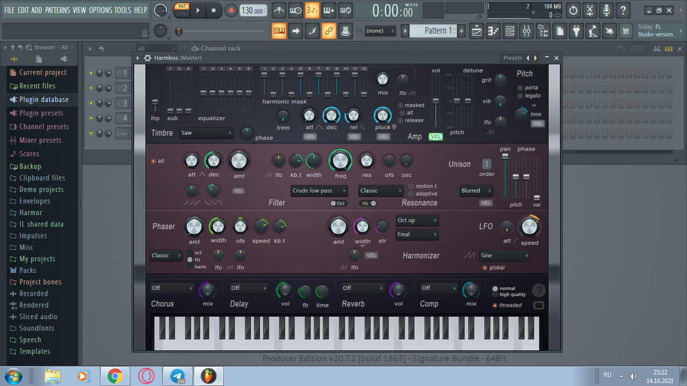Add a new pattern with plus button
Screen dimensions: 687x386
(x=461, y=31)
